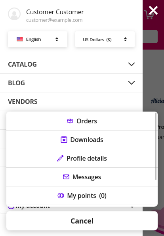Click the Profile details pencil icon
Screen dimensions: 164x236
pos(60,158)
